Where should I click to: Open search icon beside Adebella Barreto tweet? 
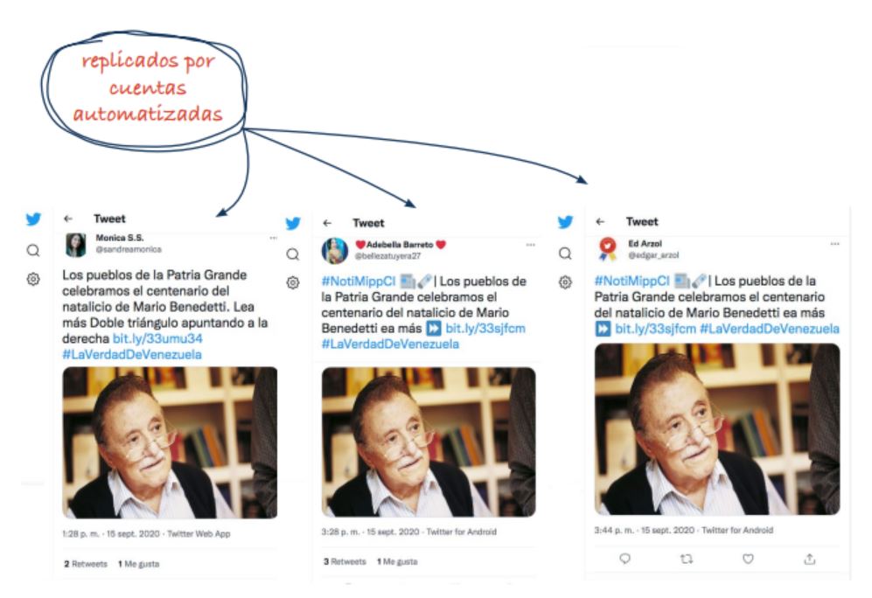click(292, 254)
